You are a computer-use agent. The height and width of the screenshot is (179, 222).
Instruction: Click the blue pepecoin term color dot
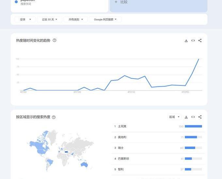[x=16, y=2]
